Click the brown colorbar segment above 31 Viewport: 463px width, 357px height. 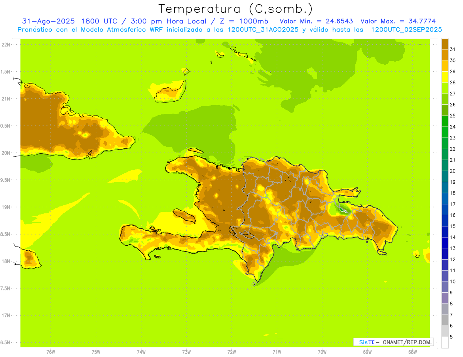445,44
